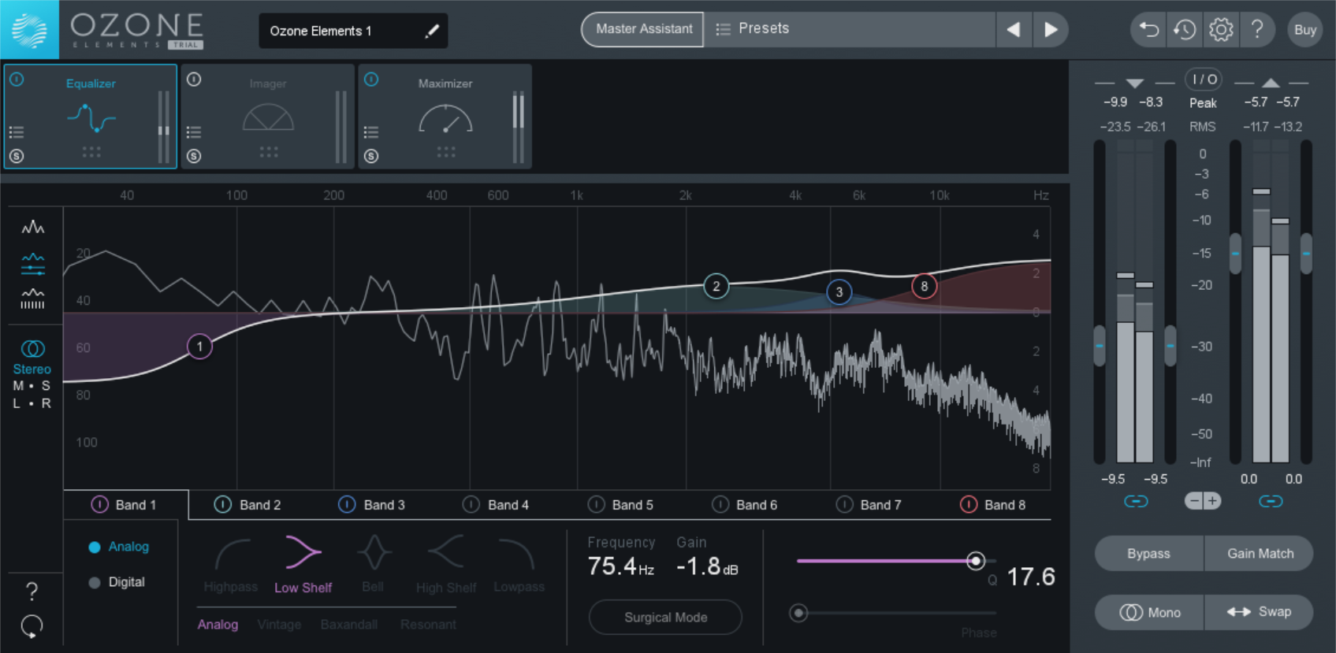This screenshot has width=1336, height=653.
Task: Click the Phase slider handle
Action: 798,613
